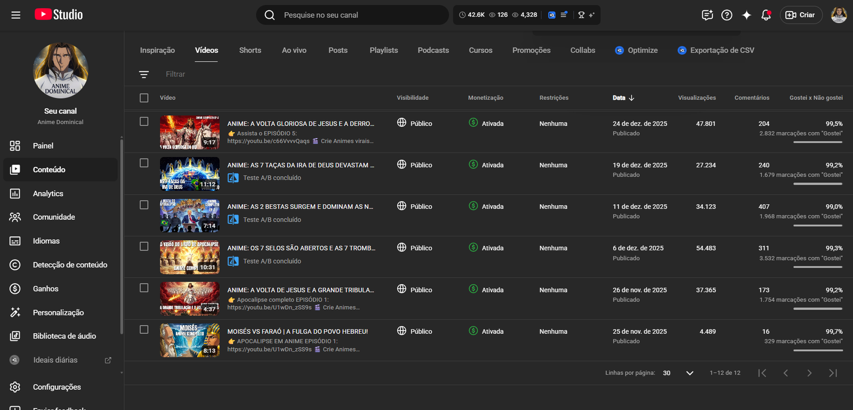The width and height of the screenshot is (853, 410).
Task: Select the MOISÉS VS FARAÓ video checkbox
Action: (144, 329)
